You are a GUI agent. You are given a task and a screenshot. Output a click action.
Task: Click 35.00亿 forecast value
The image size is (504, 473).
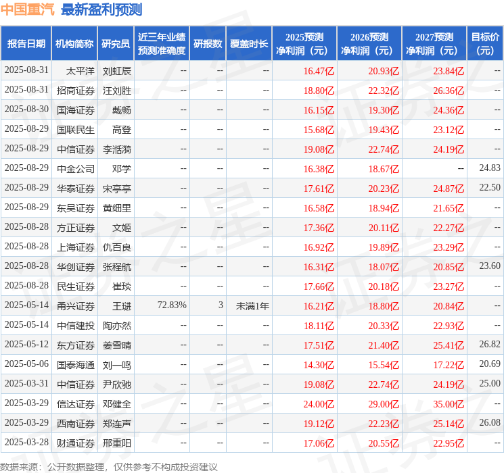(x=449, y=404)
